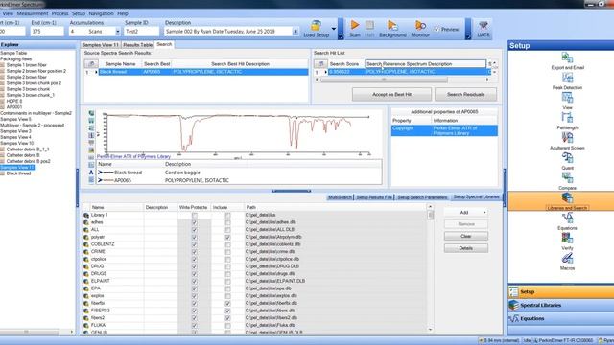Screen dimensions: 614x345
Task: Open the Setup Search Parameters tab
Action: click(422, 197)
